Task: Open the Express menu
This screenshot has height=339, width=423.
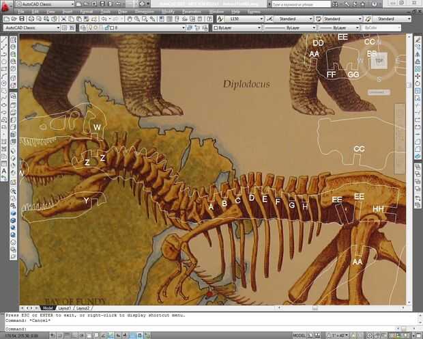Action: tap(254, 12)
